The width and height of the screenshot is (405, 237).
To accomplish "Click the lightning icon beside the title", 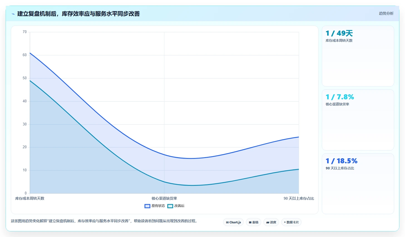I will tap(13, 14).
